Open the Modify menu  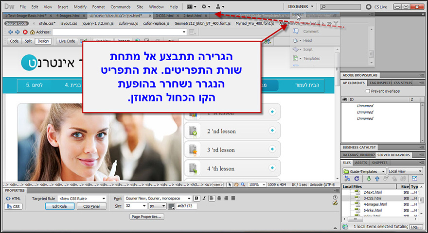pyautogui.click(x=80, y=7)
